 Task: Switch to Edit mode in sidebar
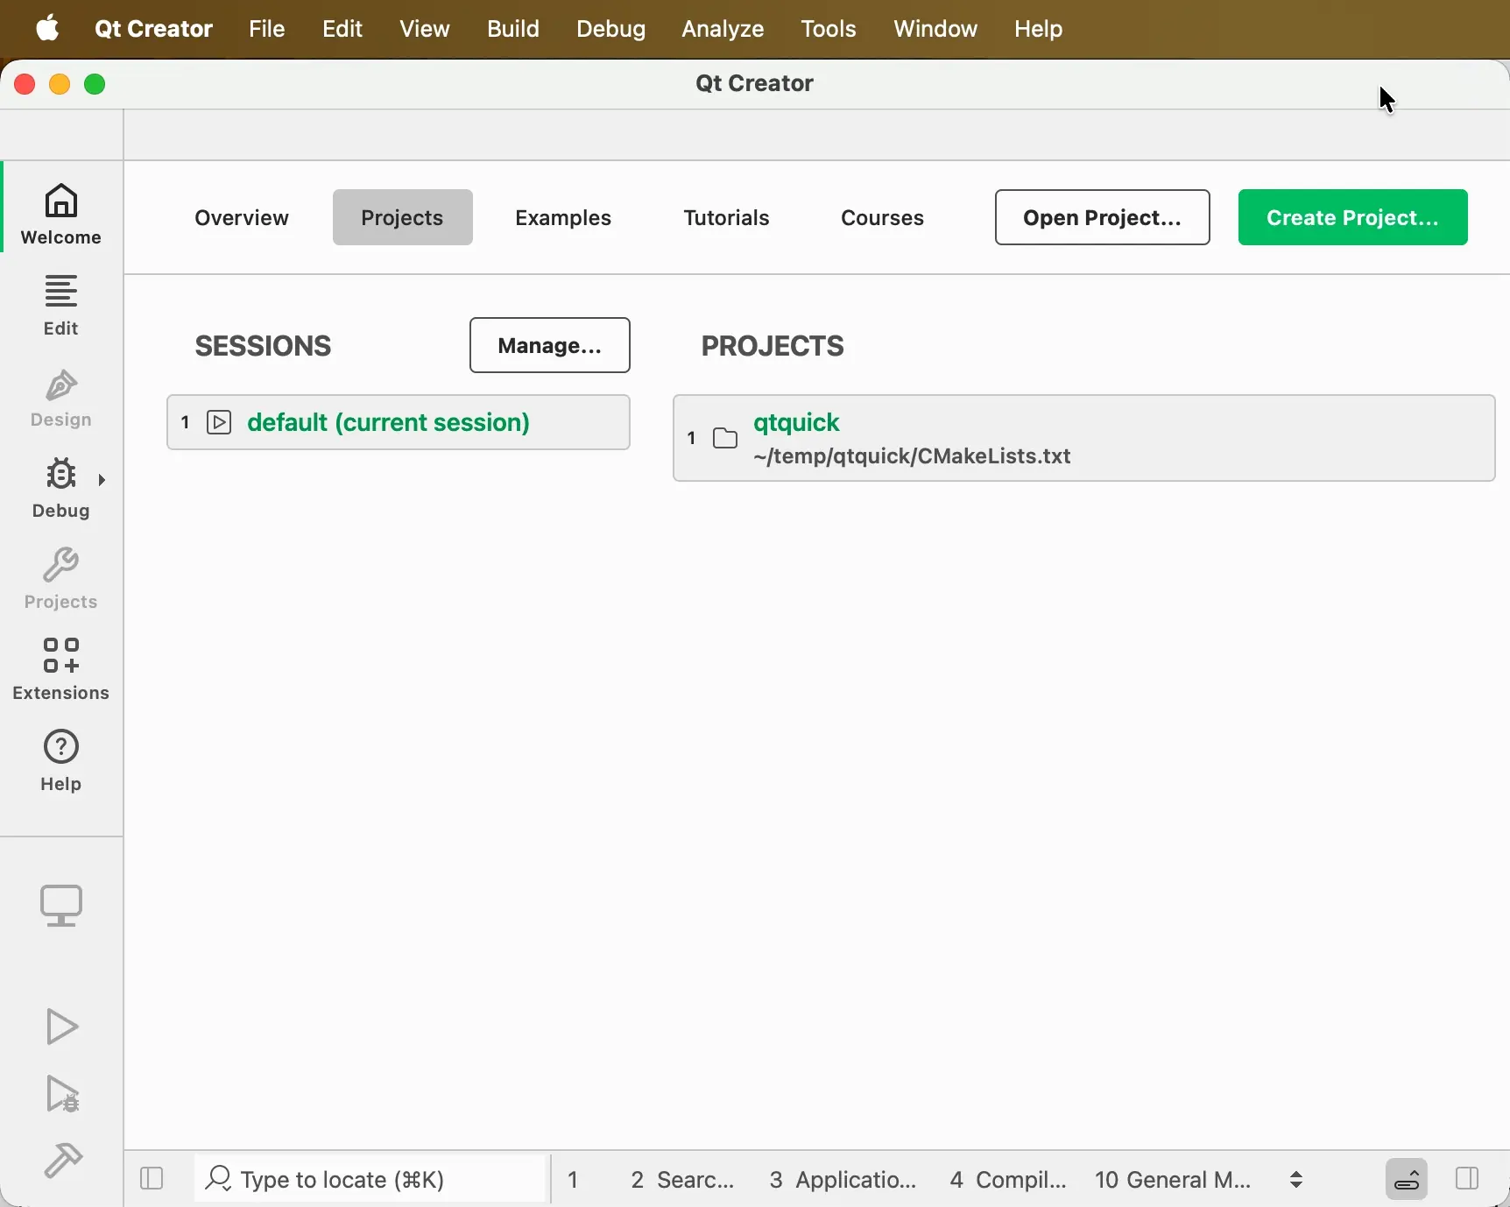click(x=60, y=306)
